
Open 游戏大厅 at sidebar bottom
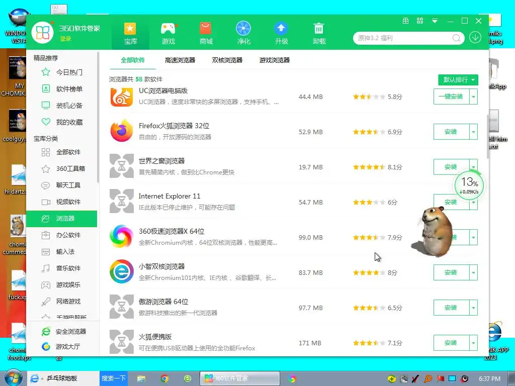point(61,347)
